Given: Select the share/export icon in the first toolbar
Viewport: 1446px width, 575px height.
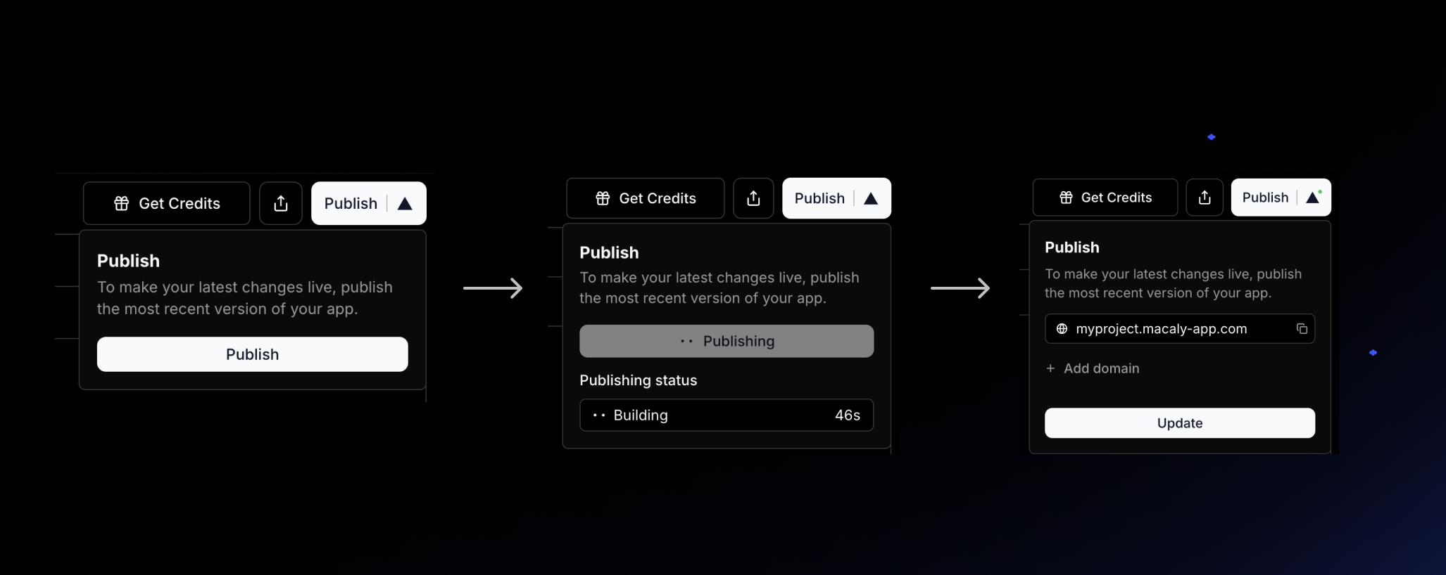Looking at the screenshot, I should pyautogui.click(x=280, y=203).
